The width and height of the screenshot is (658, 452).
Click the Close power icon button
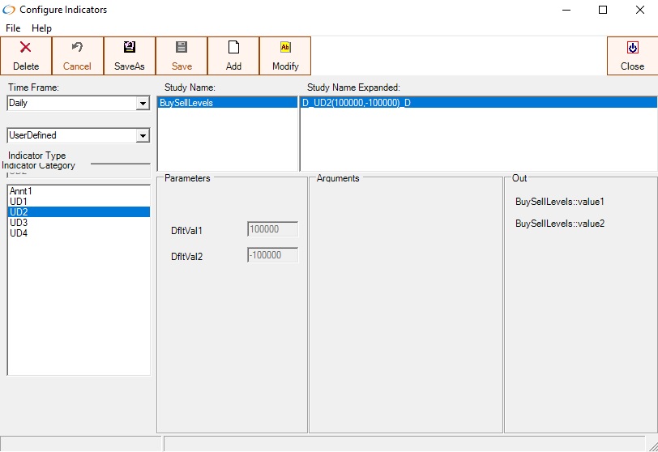pyautogui.click(x=632, y=48)
